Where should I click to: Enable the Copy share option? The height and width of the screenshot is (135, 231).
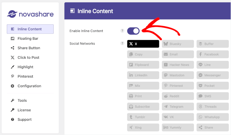point(143,54)
